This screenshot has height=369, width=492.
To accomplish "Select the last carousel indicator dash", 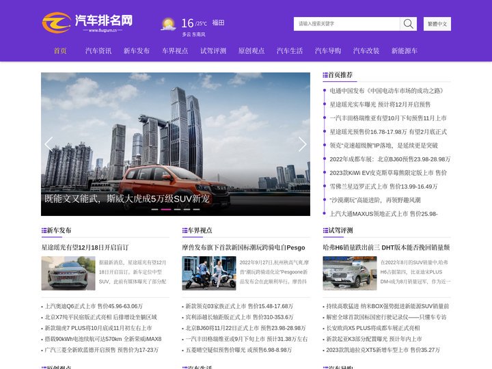I will [196, 209].
